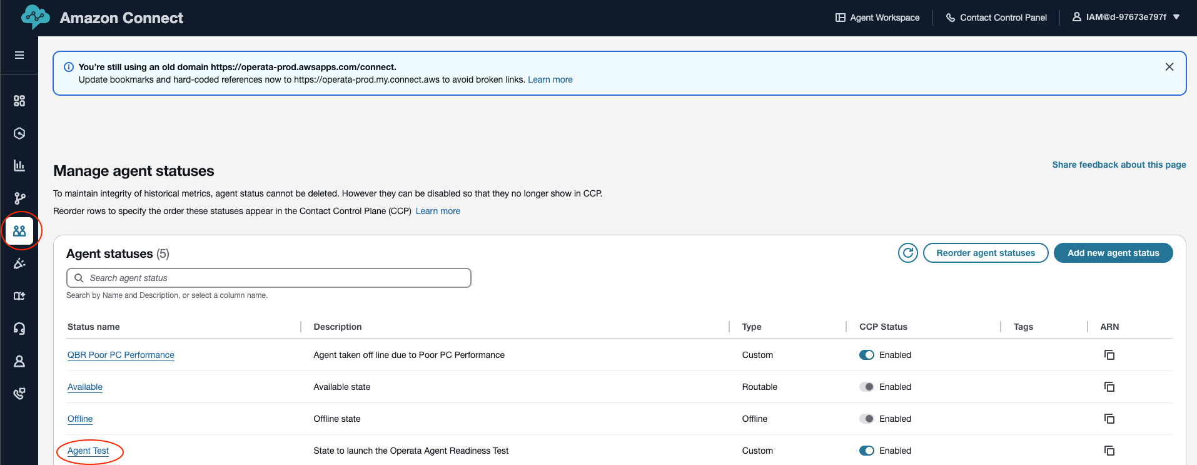Toggle the Available status CCP switch
The height and width of the screenshot is (465, 1197).
tap(867, 387)
